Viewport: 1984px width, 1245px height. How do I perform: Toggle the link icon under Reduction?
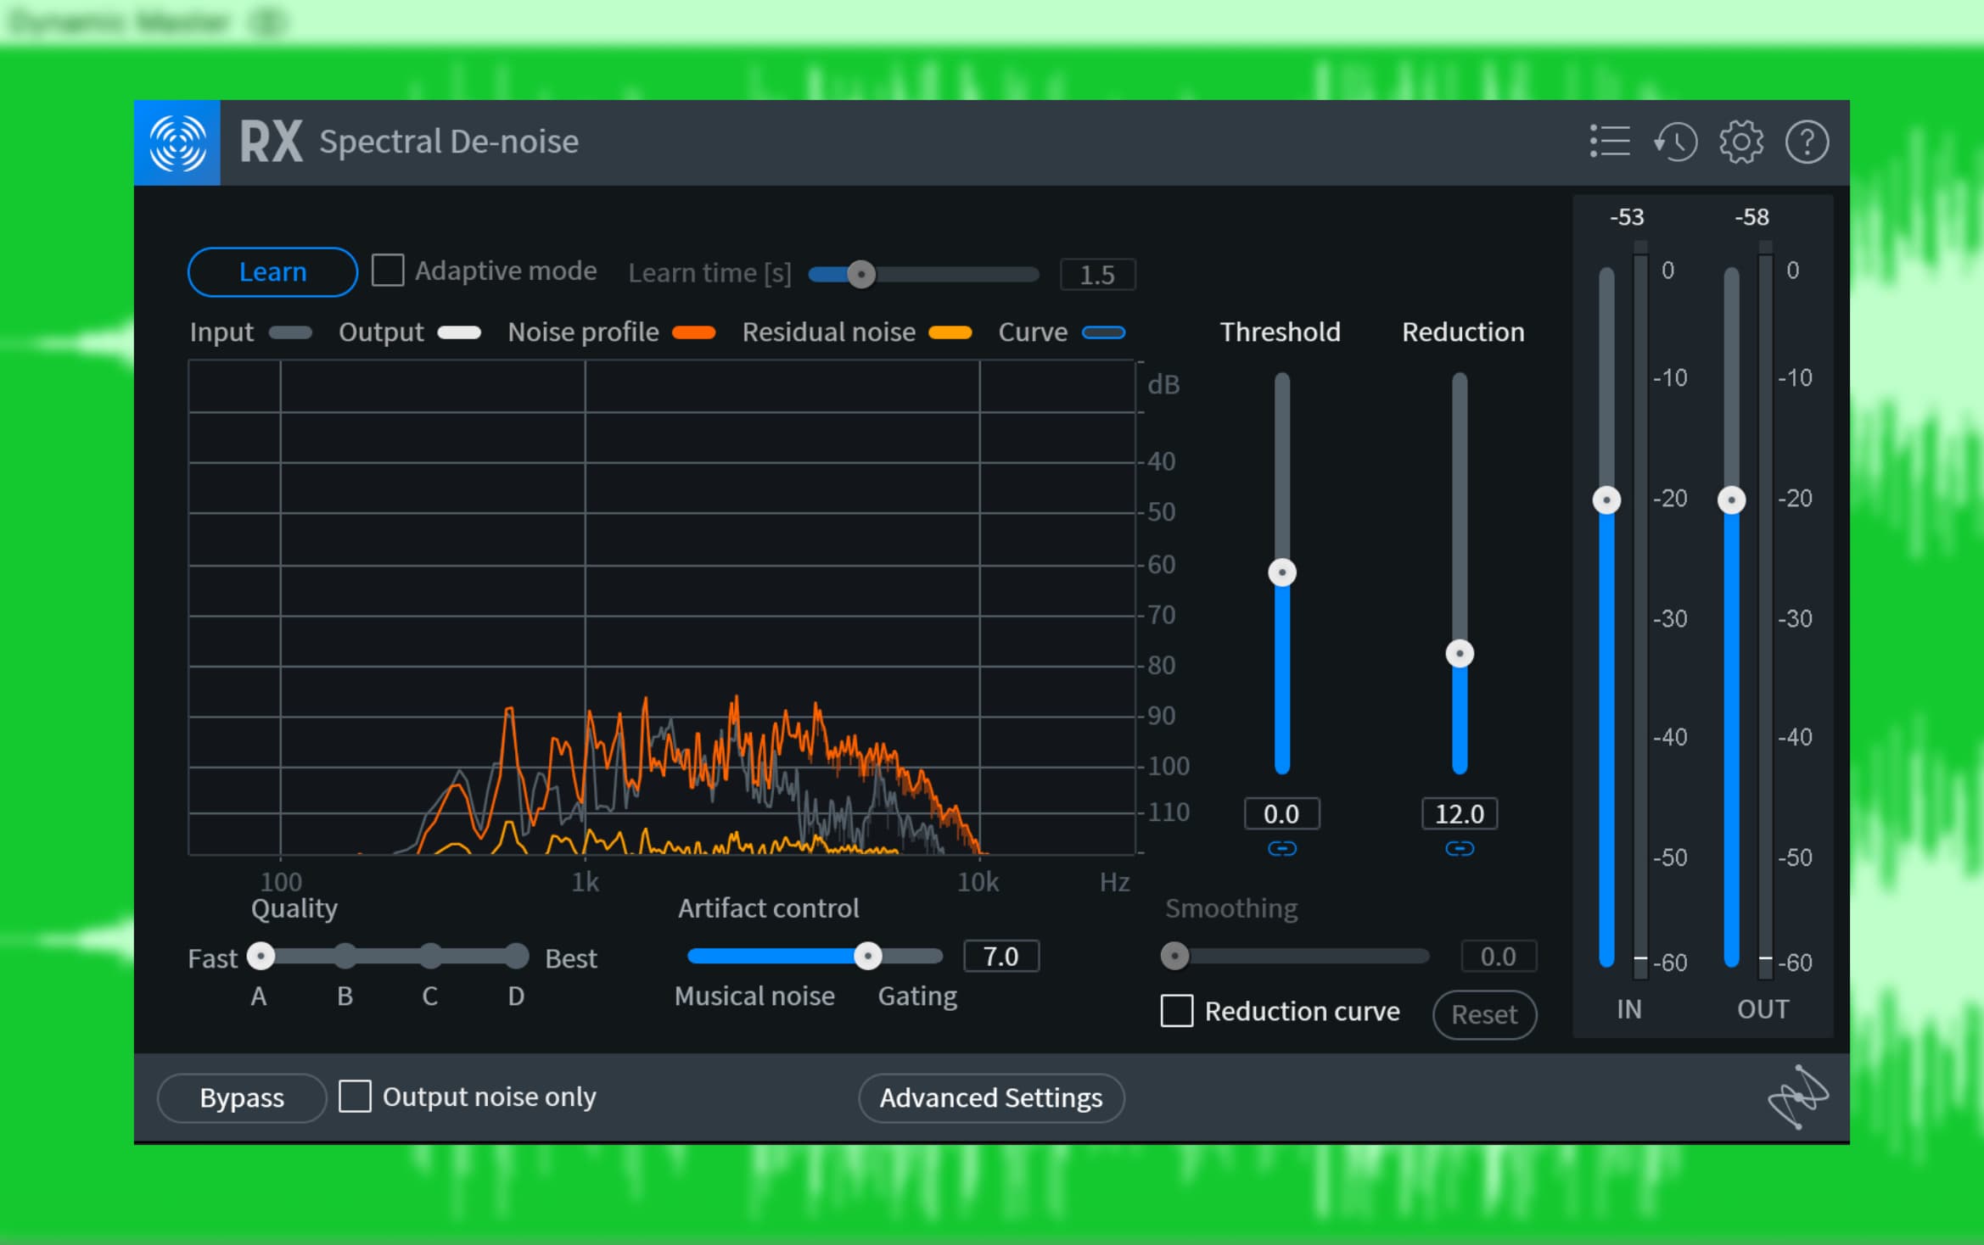(1459, 849)
